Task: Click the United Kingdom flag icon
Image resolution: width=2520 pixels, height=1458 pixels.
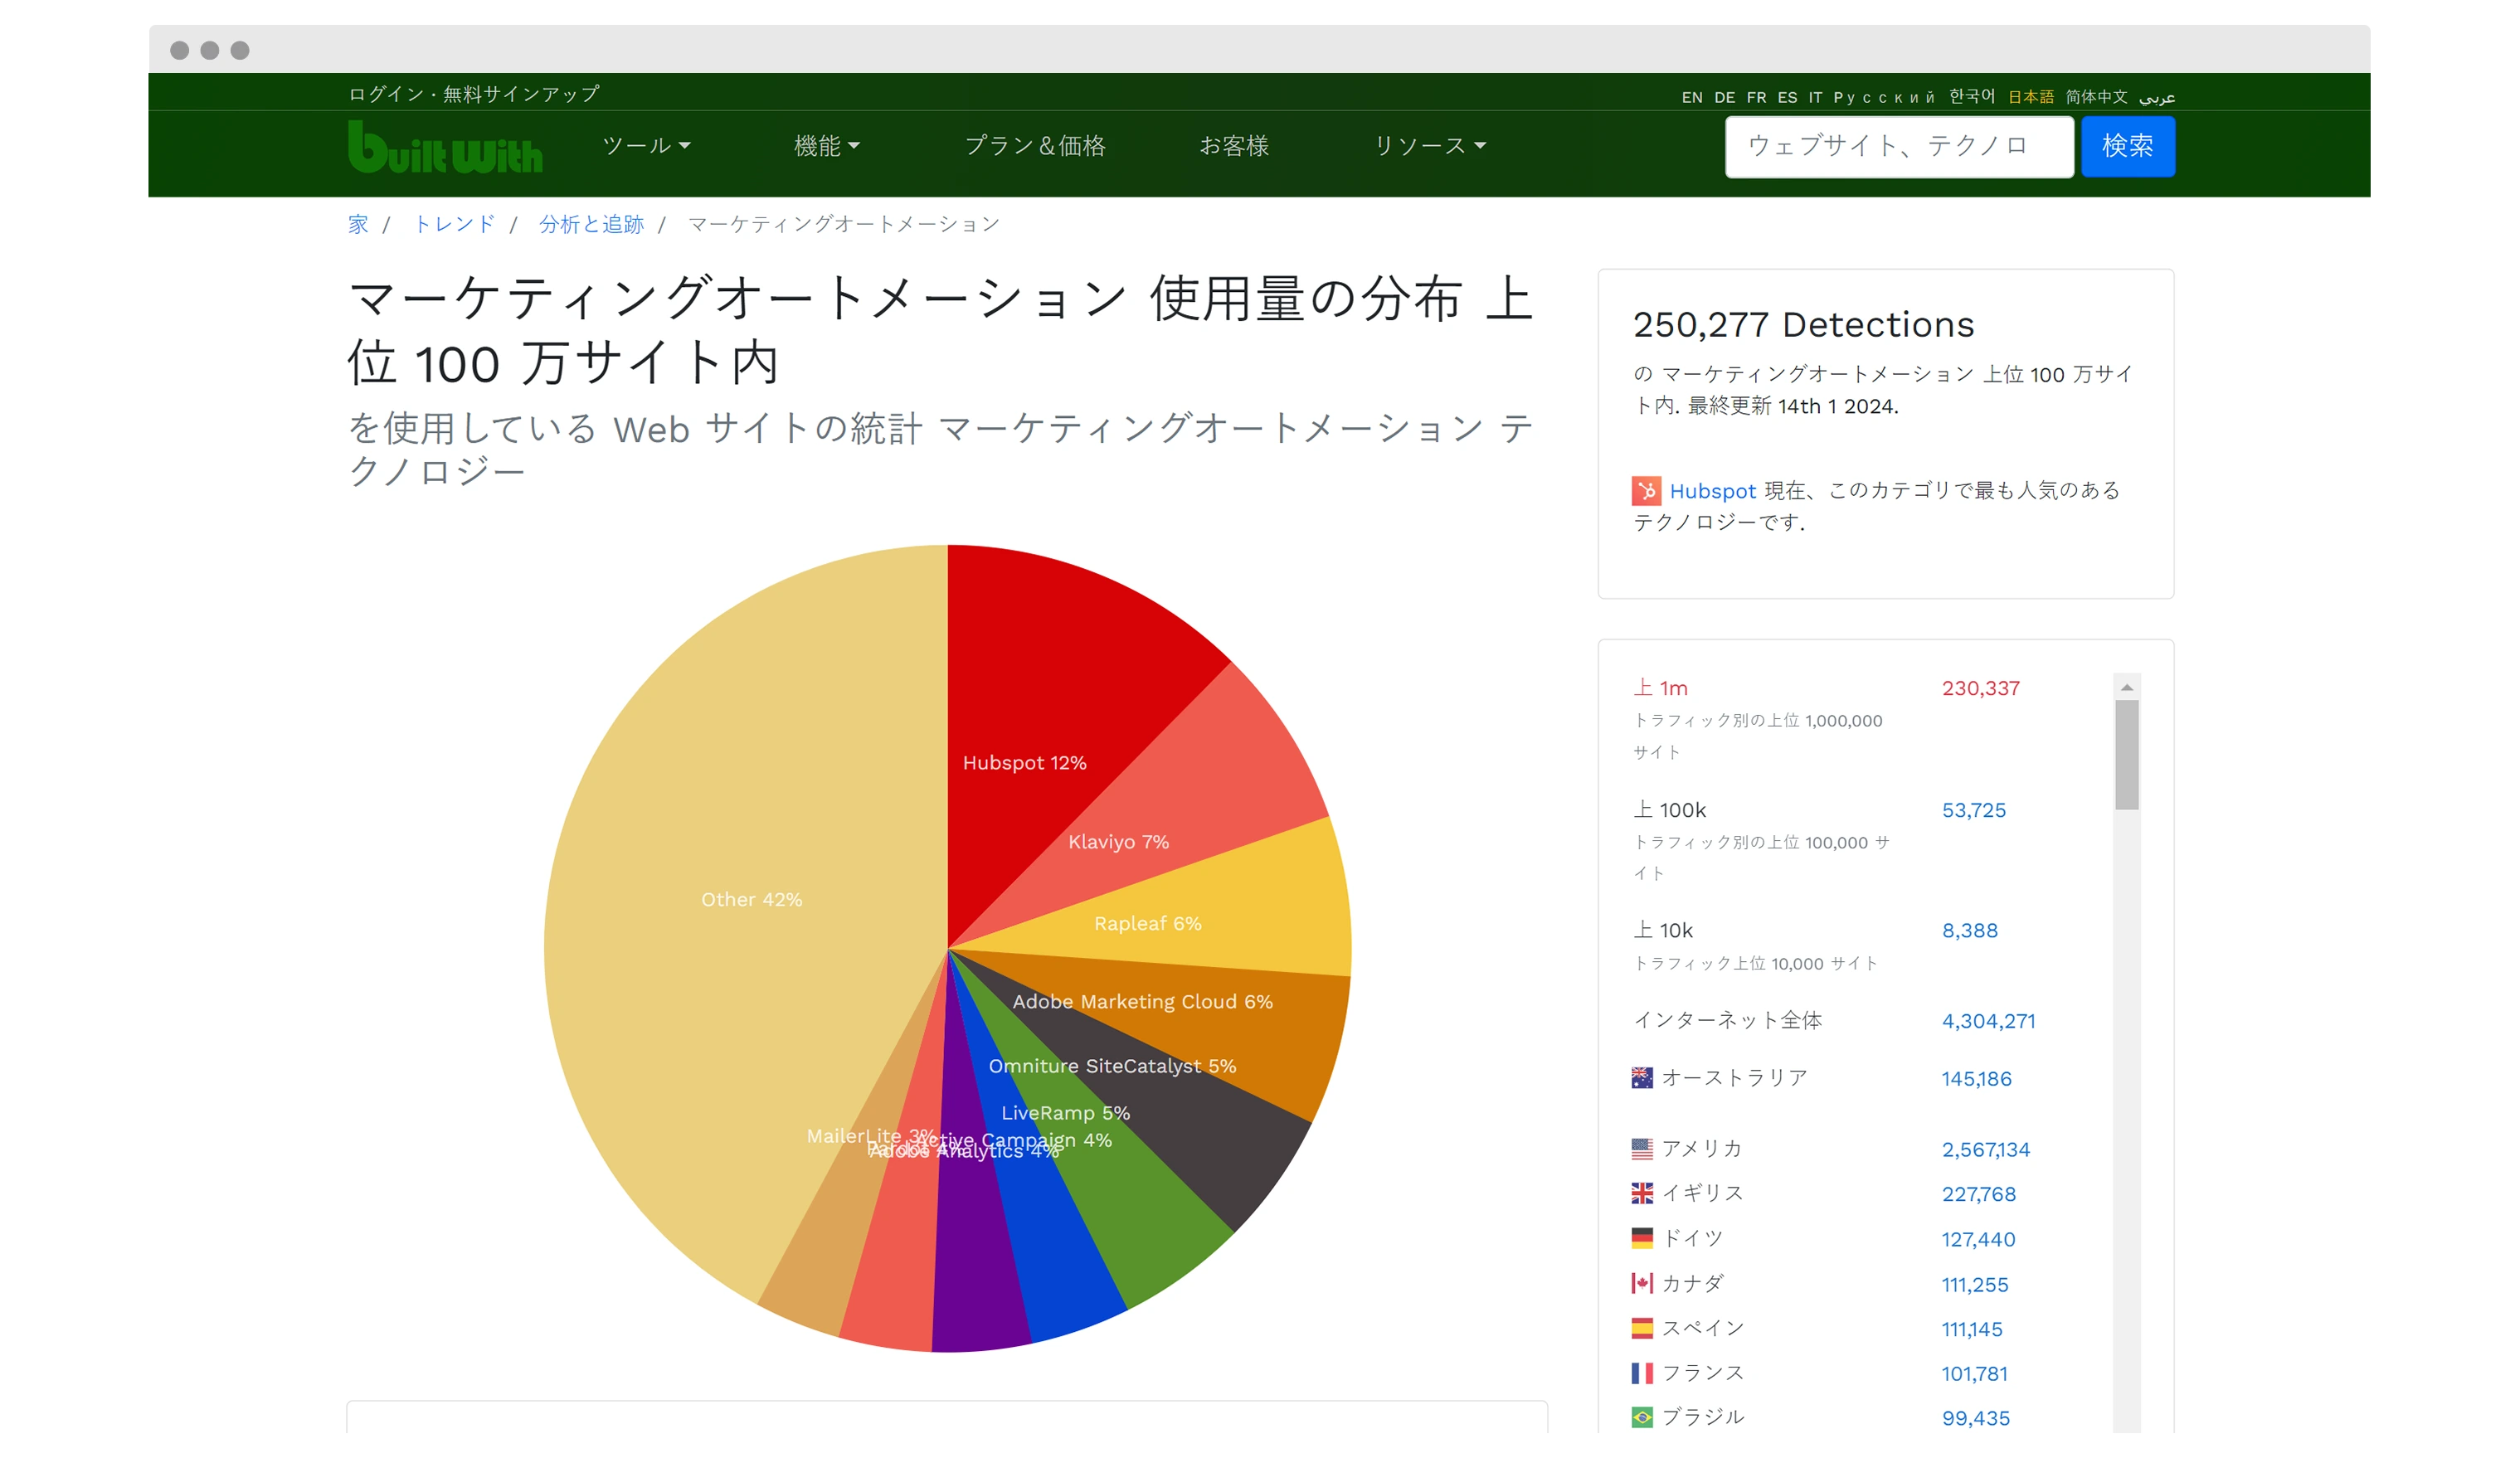Action: coord(1642,1193)
